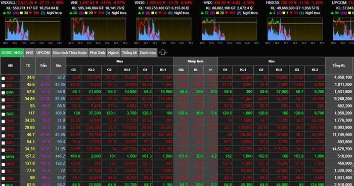The height and width of the screenshot is (186, 354).
Task: Tick the NVL checkbox
Action: tap(3, 171)
